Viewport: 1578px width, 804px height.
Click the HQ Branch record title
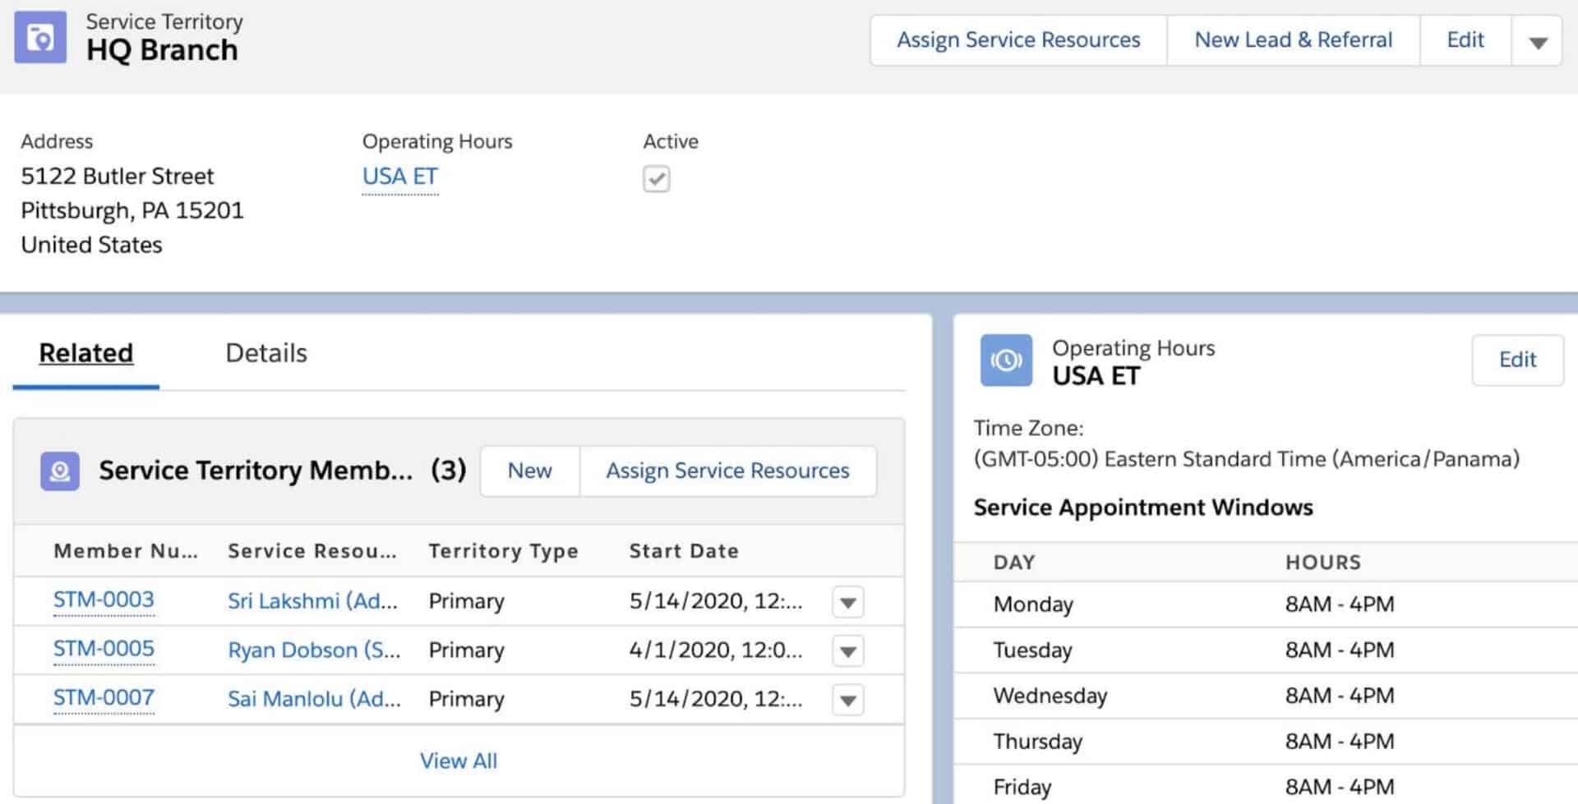coord(162,50)
